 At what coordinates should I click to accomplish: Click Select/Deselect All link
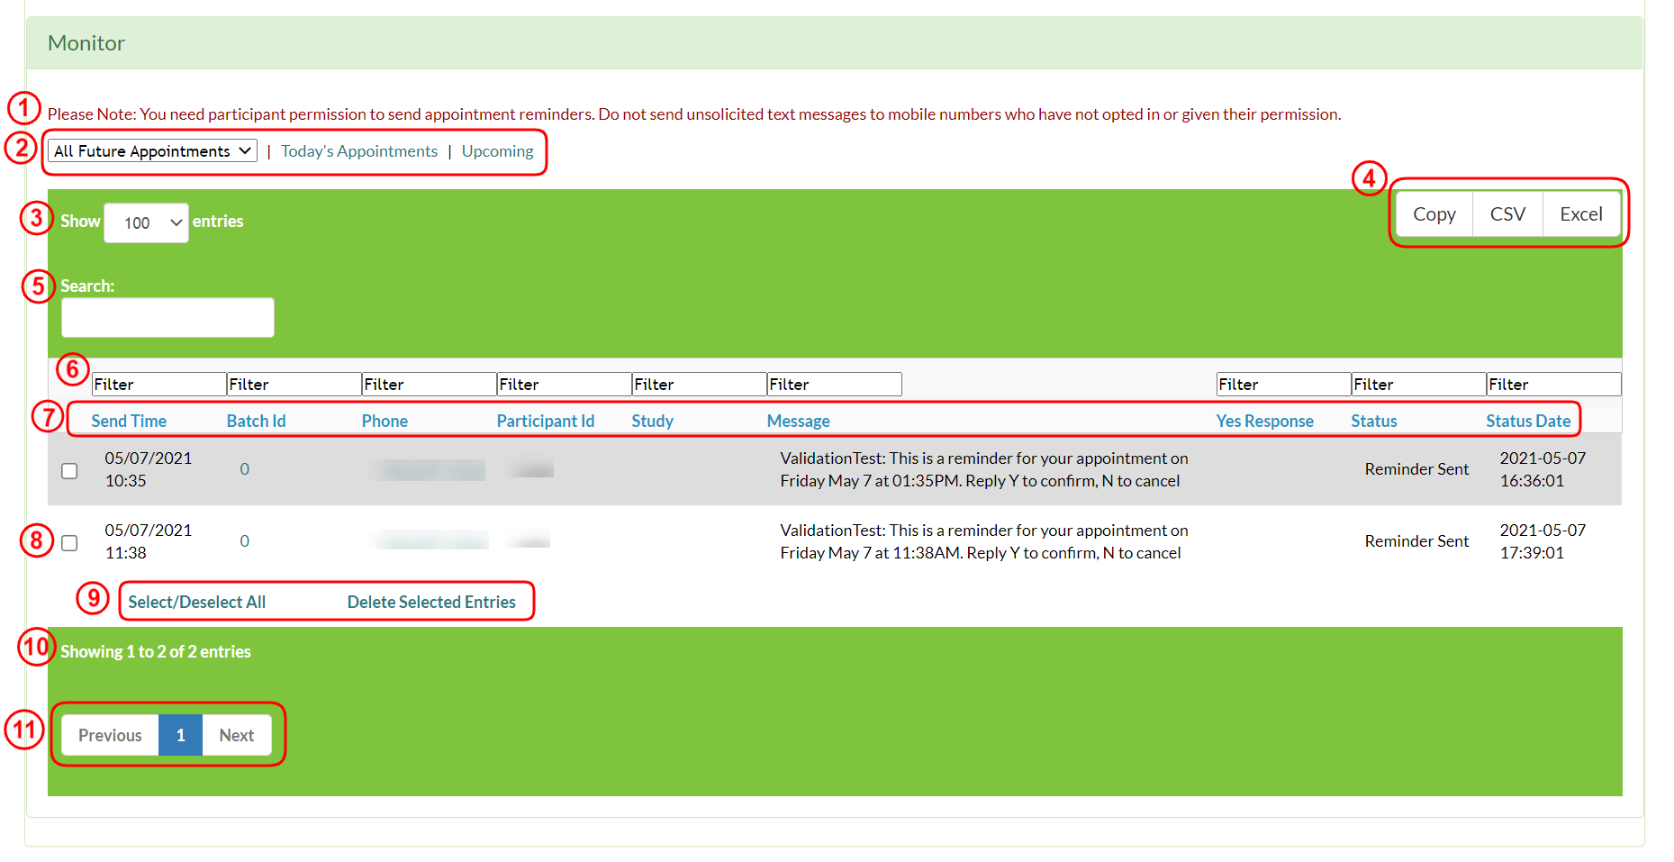(x=196, y=602)
